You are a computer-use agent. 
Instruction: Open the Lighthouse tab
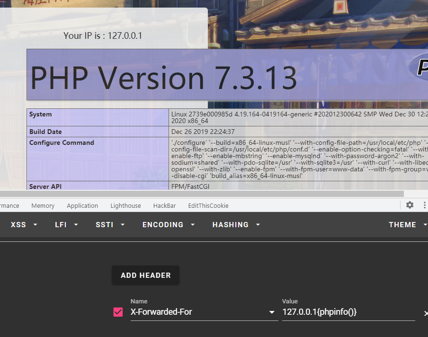point(125,205)
